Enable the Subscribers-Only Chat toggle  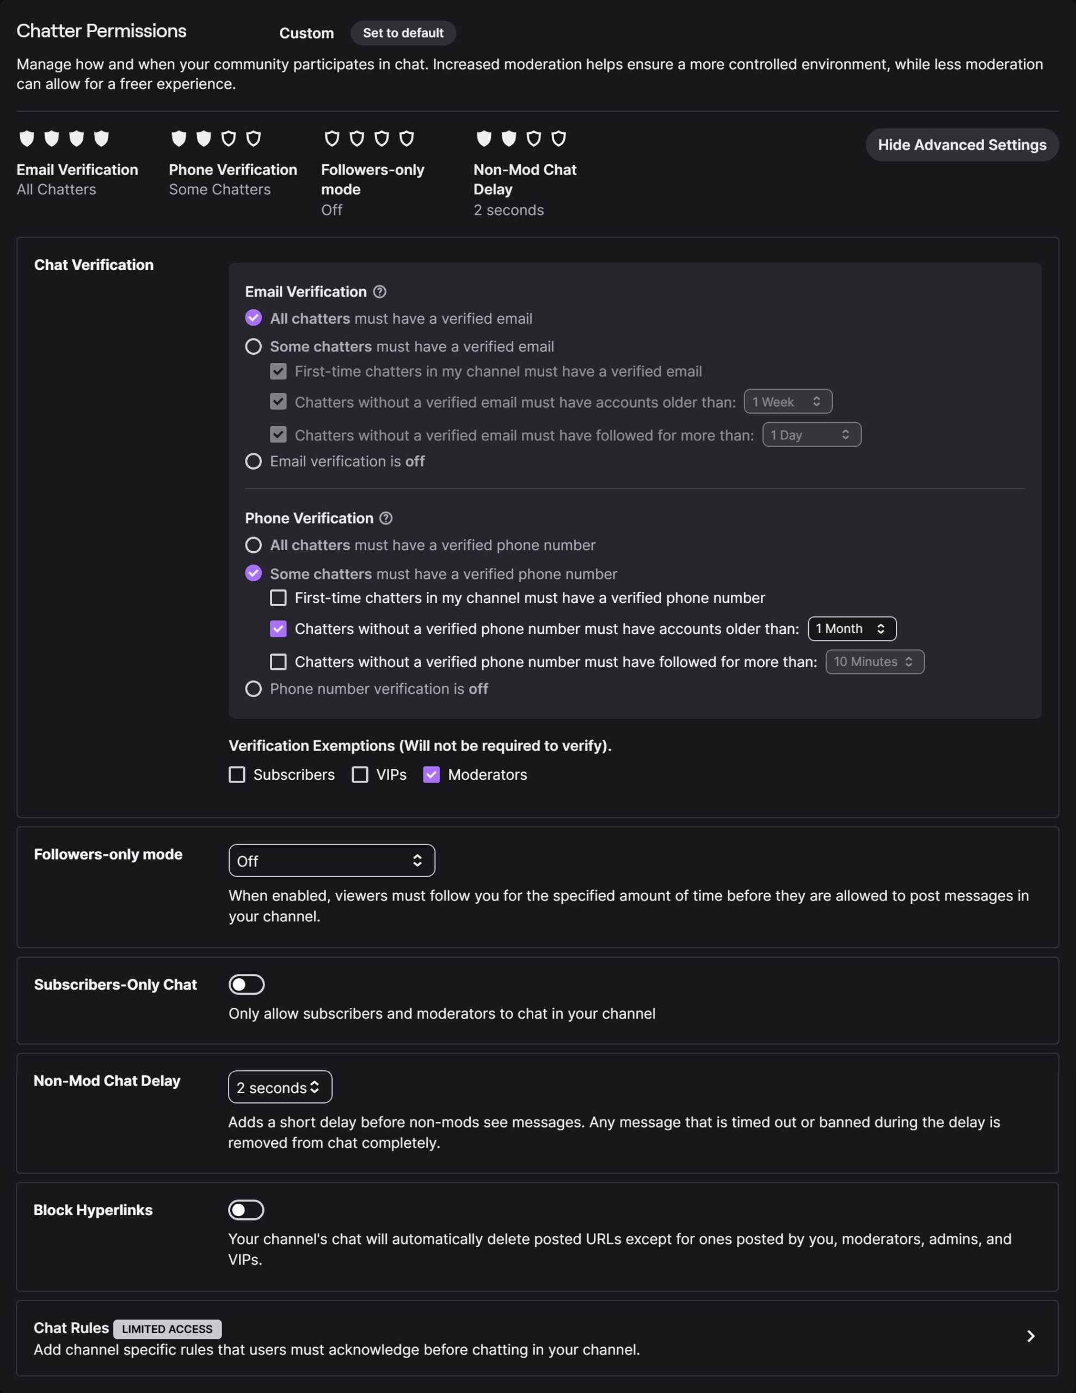[x=247, y=984]
